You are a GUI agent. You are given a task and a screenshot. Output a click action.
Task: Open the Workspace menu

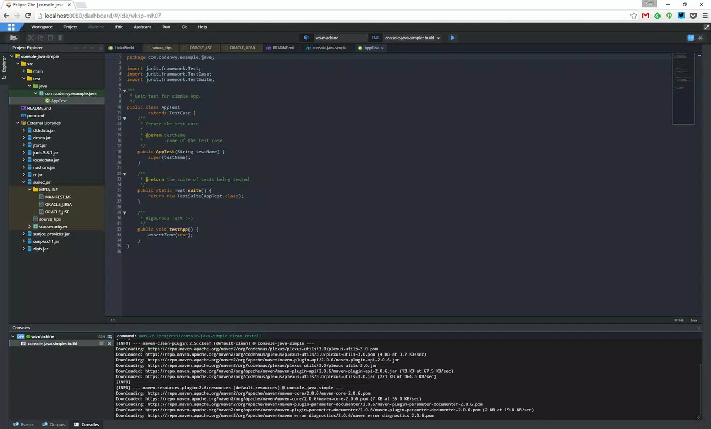(42, 27)
